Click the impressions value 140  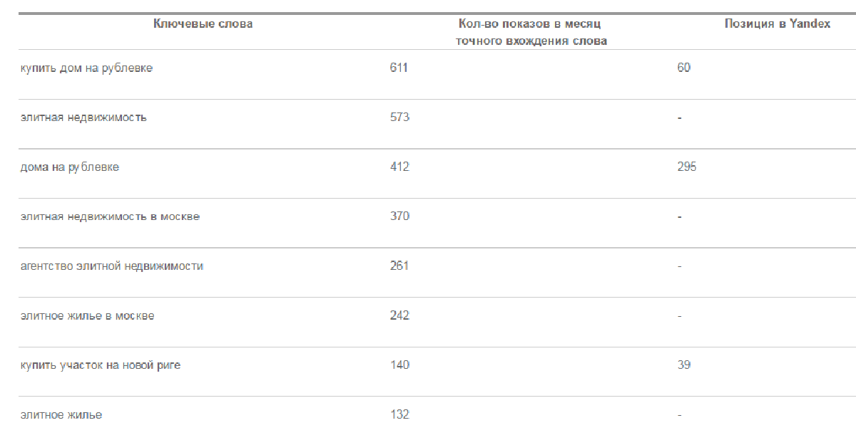coord(399,365)
